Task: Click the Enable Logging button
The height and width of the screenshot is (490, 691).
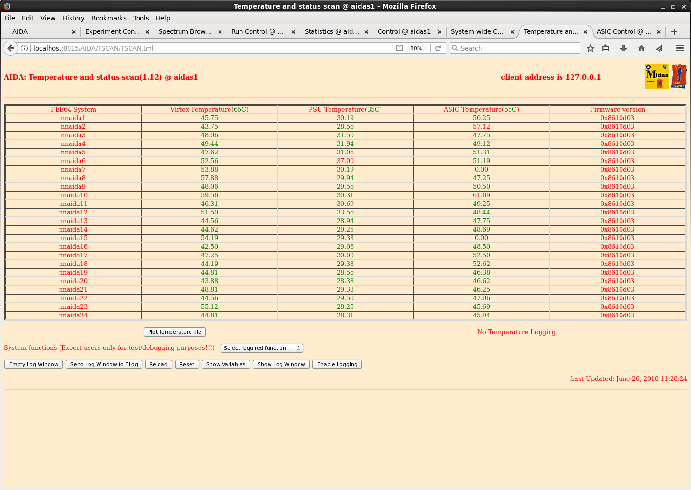Action: (337, 364)
